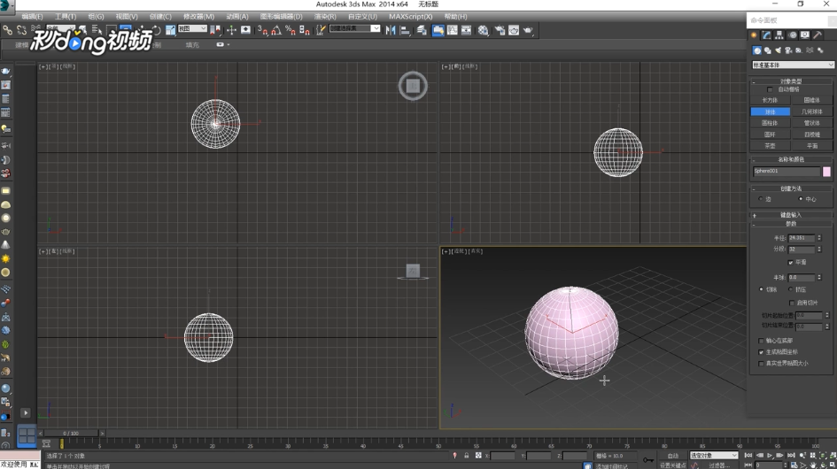Expand the Keyboard Entry (键盘输入) rollout
Screen dimensions: 837x469
(x=791, y=215)
